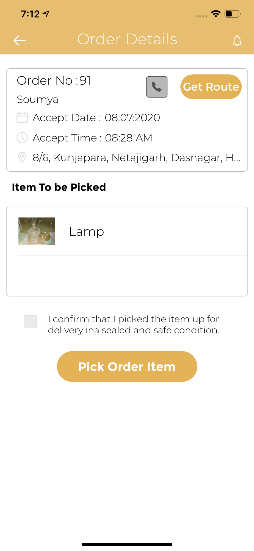
Task: Tap Pick Order Item button
Action: pos(127,366)
